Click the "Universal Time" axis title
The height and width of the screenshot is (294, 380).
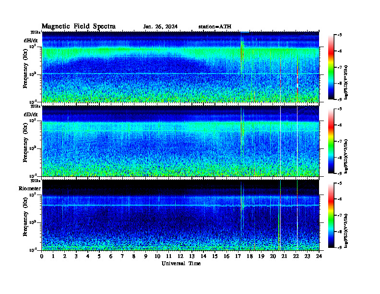(x=181, y=263)
